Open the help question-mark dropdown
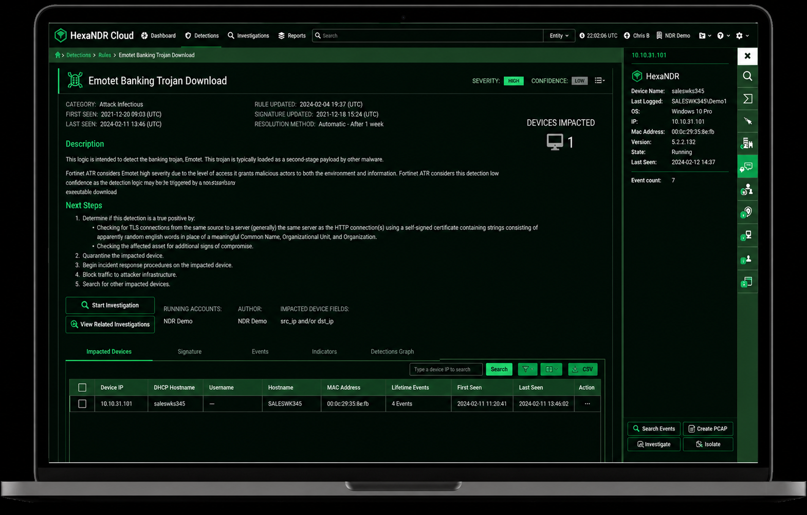 (724, 35)
